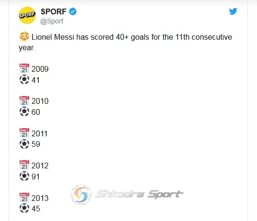The image size is (257, 221).
Task: Click the soccer ball beside 41
Action: point(24,79)
